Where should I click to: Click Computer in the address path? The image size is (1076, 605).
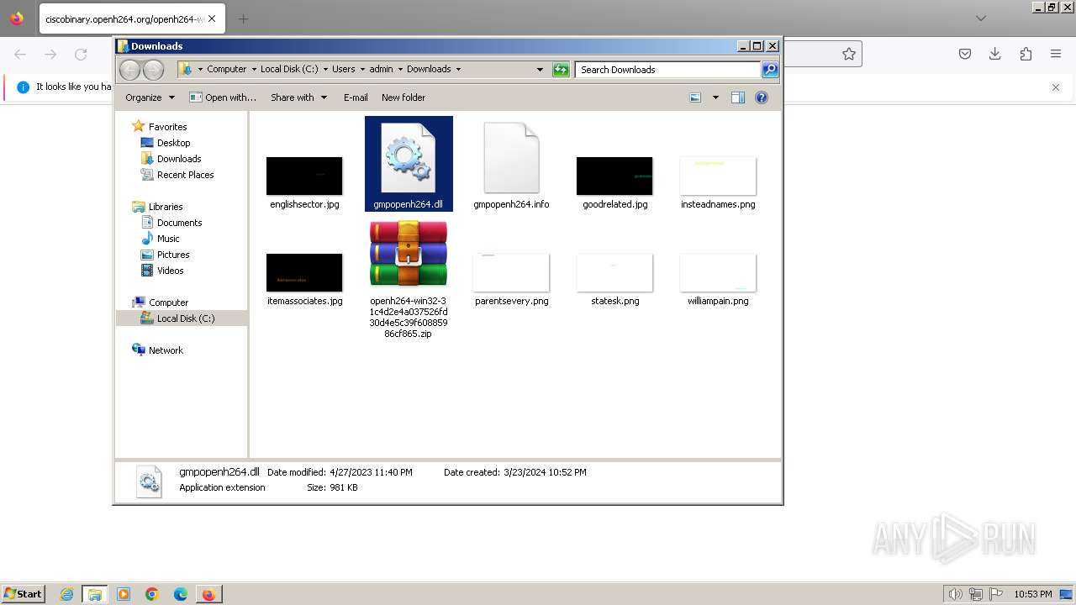[x=226, y=70]
